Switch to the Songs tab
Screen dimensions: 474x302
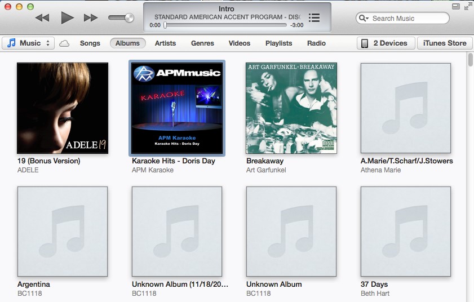coord(90,43)
